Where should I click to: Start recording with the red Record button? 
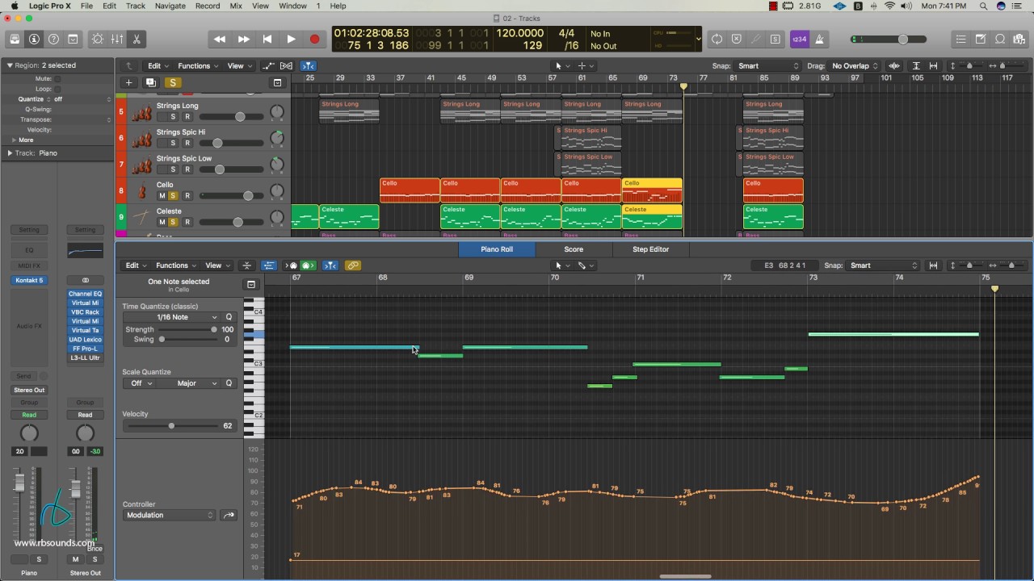[314, 39]
